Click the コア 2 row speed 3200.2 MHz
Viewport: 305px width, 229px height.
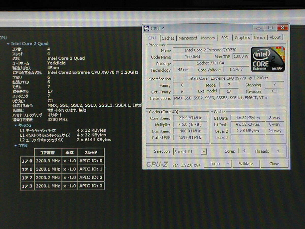coord(48,178)
